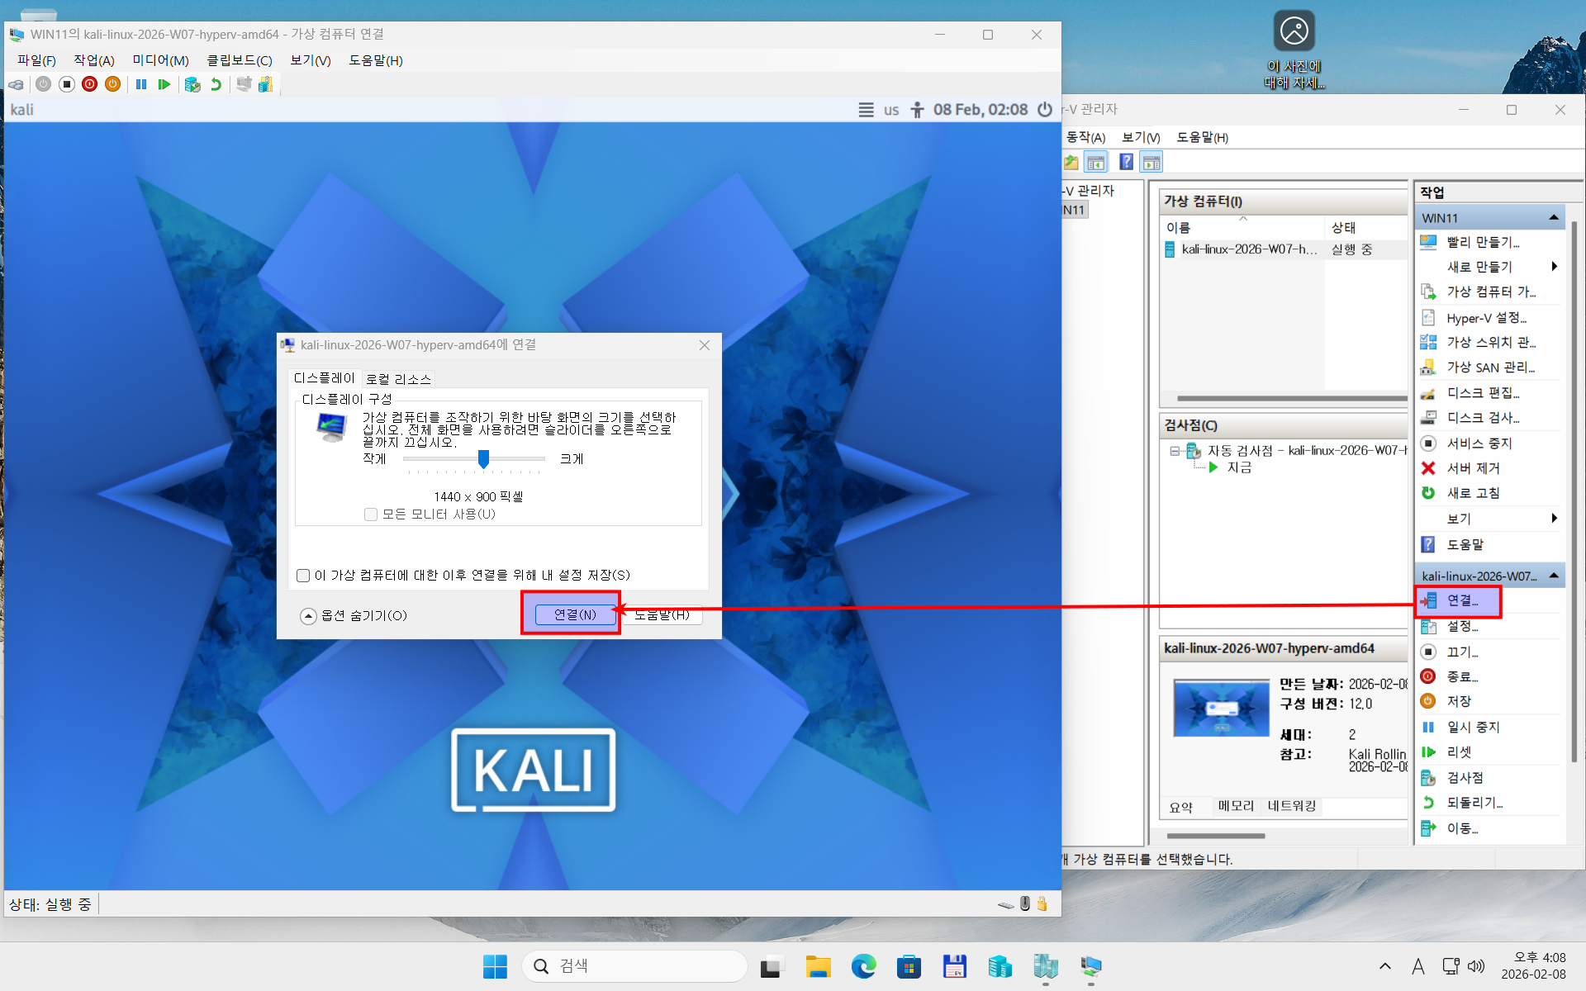Click the Help question mark in Hyper-V toolbar

point(1126,162)
